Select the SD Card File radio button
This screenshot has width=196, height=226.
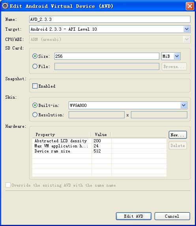point(35,66)
